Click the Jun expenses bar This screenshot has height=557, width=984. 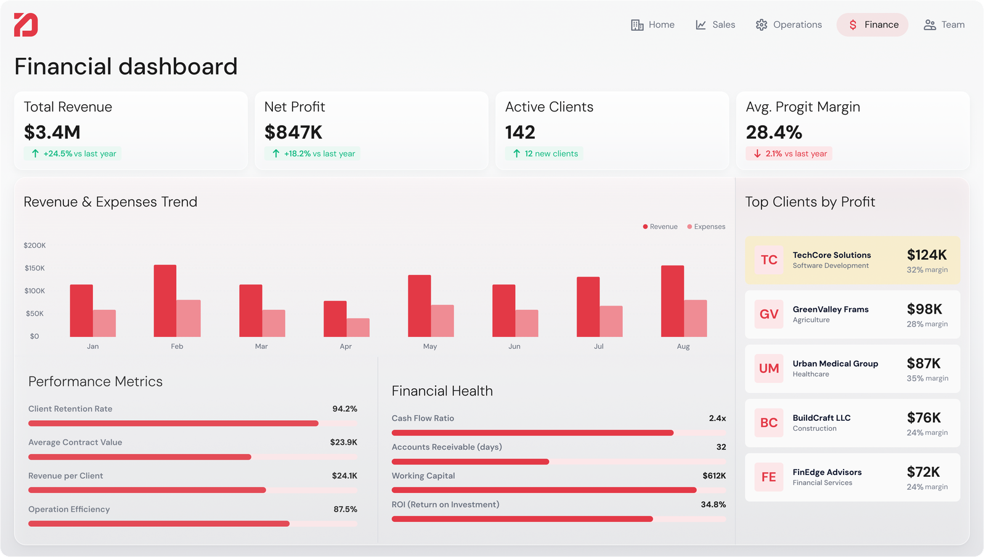[527, 323]
